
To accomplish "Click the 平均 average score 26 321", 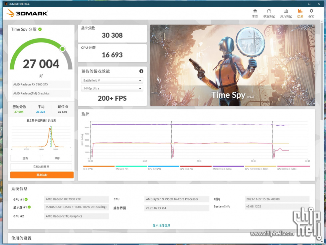I will pos(41,112).
